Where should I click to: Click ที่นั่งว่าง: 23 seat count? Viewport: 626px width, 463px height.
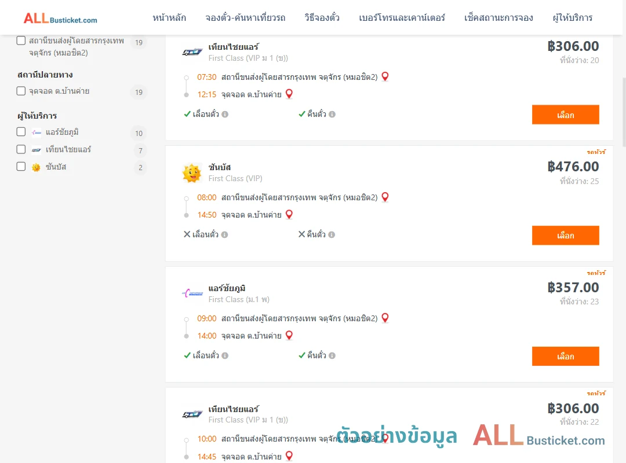click(579, 302)
